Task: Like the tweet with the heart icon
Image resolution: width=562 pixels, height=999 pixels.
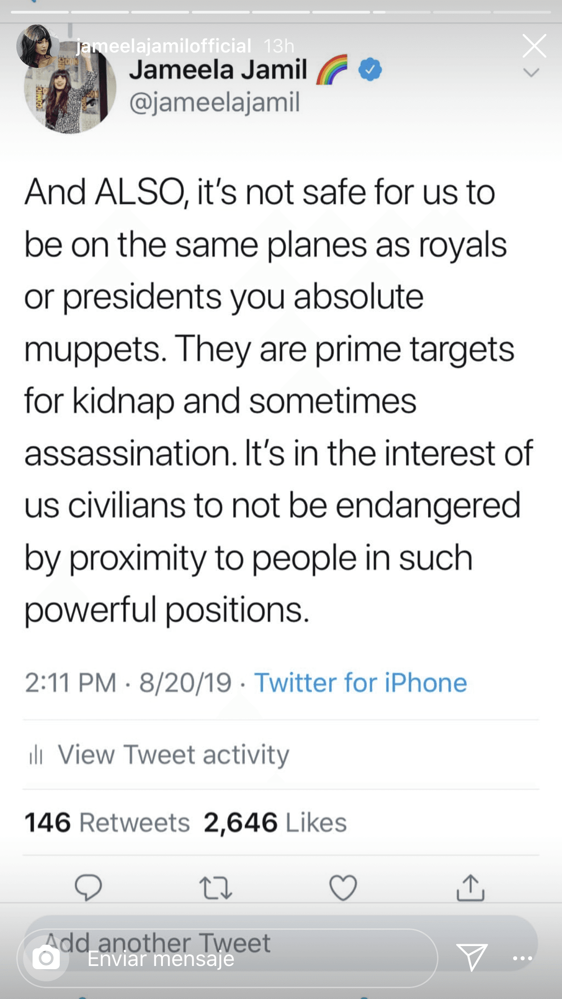Action: coord(343,887)
